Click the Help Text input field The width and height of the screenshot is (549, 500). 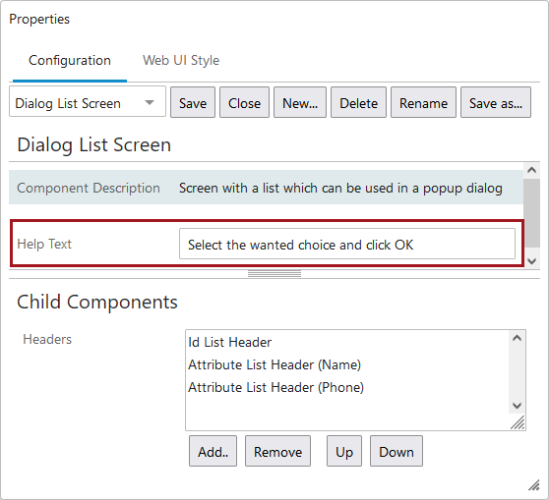[x=347, y=244]
